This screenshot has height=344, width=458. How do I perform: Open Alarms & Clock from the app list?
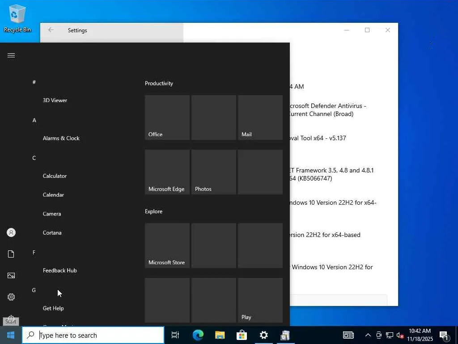[61, 138]
